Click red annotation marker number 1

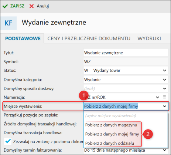click(x=84, y=95)
